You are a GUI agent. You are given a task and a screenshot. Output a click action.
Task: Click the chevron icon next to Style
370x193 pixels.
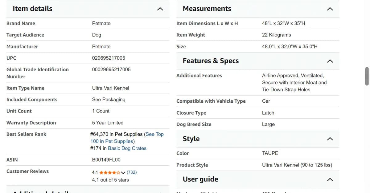pos(330,139)
